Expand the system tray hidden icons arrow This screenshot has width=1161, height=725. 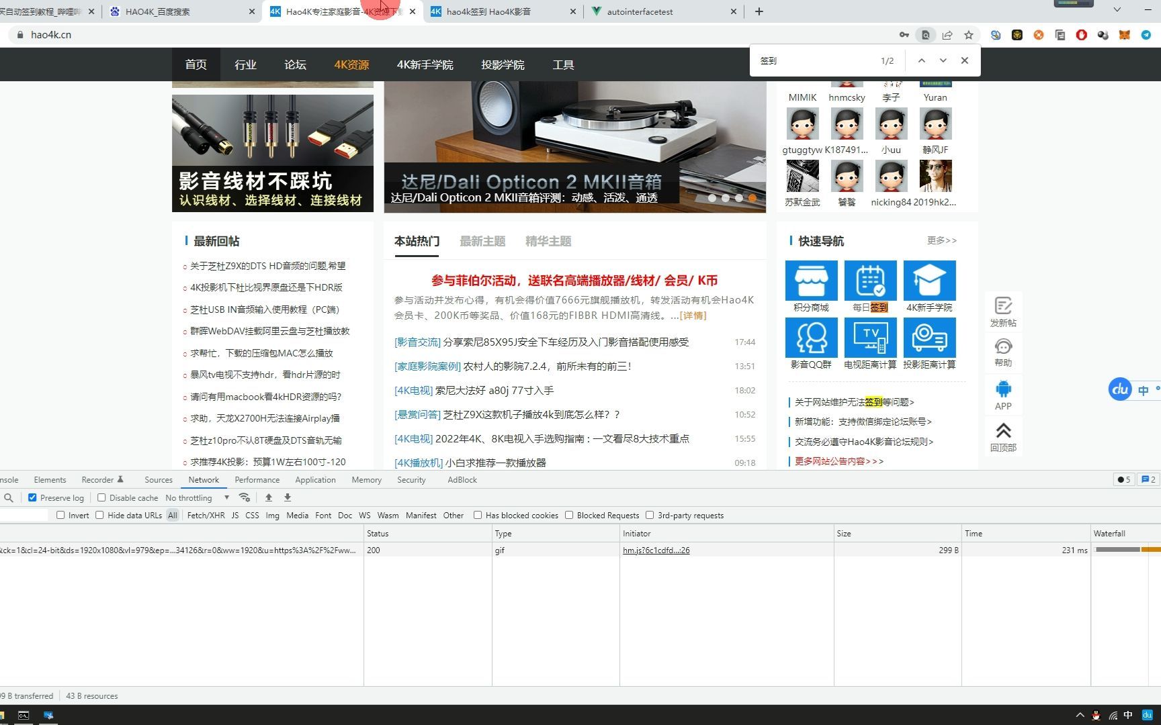tap(1080, 715)
